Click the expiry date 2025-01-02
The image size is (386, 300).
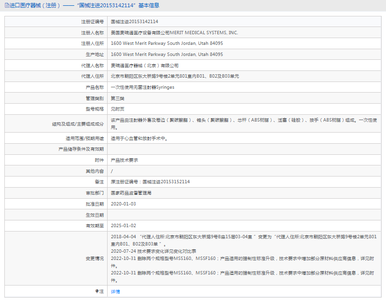[x=124, y=226]
